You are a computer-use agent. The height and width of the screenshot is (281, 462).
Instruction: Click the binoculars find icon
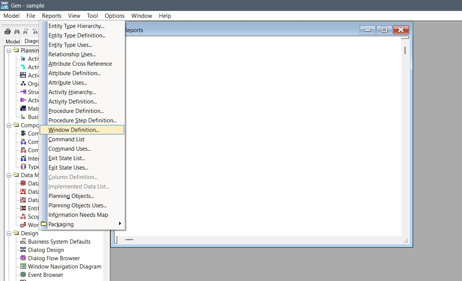tap(17, 31)
